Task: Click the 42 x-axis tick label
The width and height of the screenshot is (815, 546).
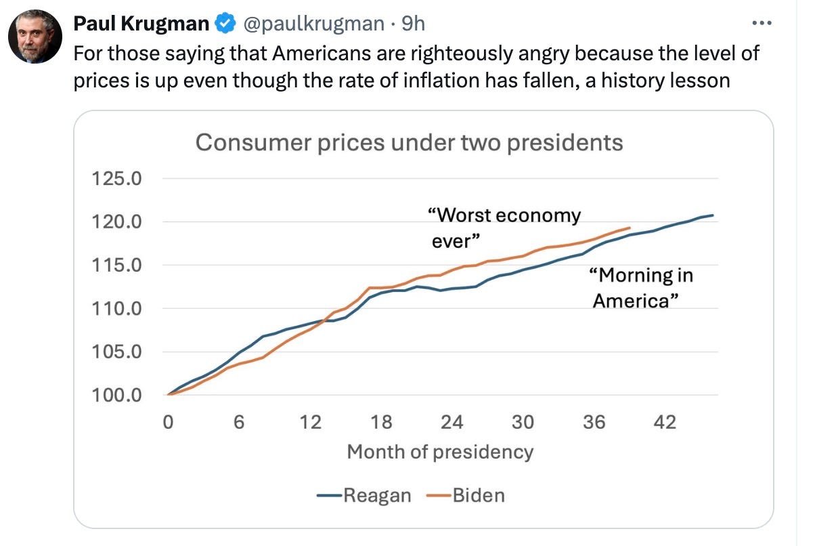Action: 665,422
